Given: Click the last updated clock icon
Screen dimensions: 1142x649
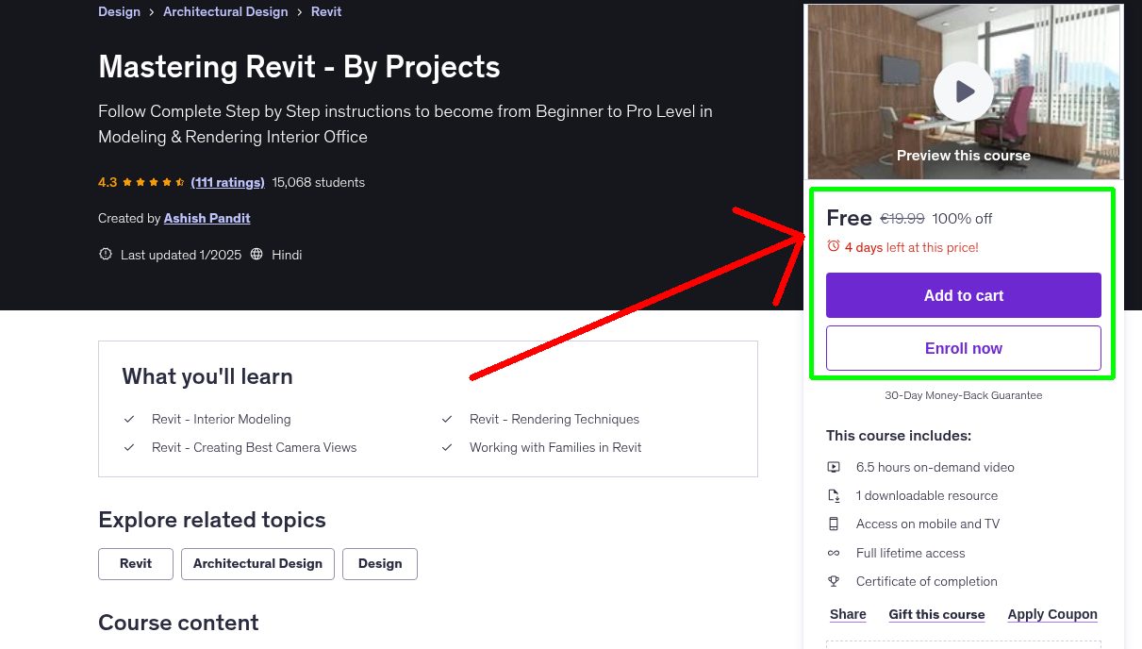Looking at the screenshot, I should tap(105, 254).
